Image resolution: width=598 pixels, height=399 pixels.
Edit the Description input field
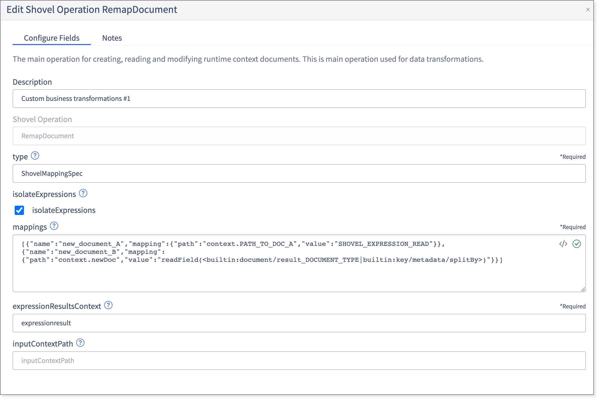click(299, 99)
